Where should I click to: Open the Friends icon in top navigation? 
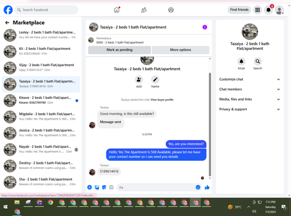tap(144, 10)
